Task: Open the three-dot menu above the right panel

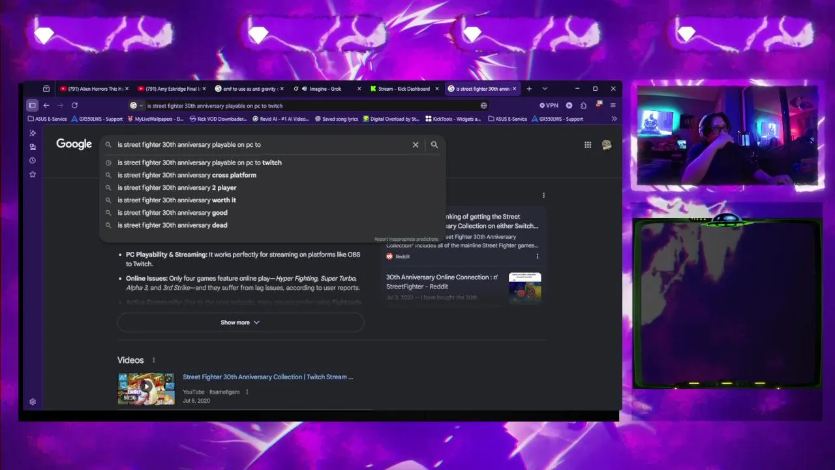Action: (x=543, y=195)
